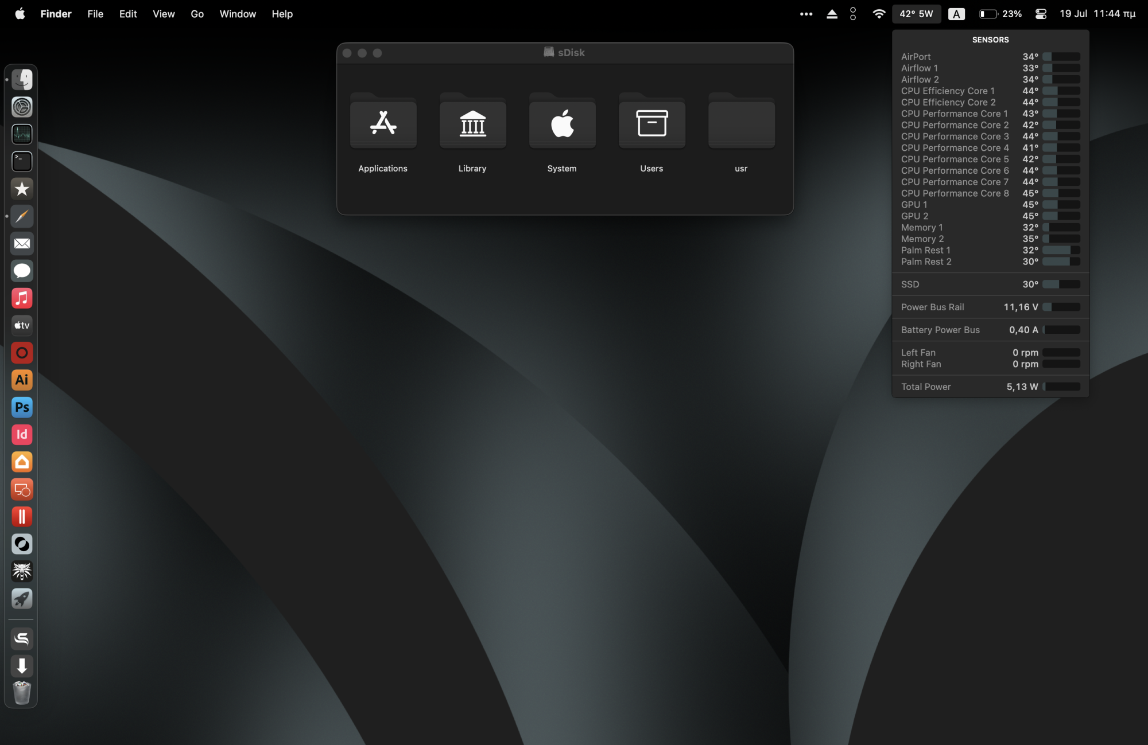Select the Memory 2 sensor row
Viewport: 1148px width, 745px height.
pyautogui.click(x=990, y=239)
